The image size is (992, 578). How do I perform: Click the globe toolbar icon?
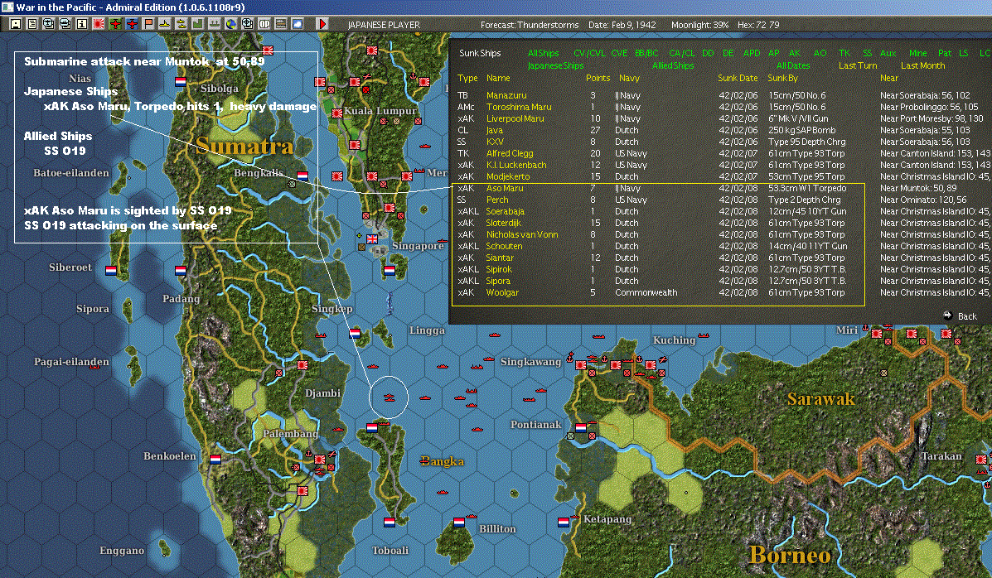[x=231, y=24]
